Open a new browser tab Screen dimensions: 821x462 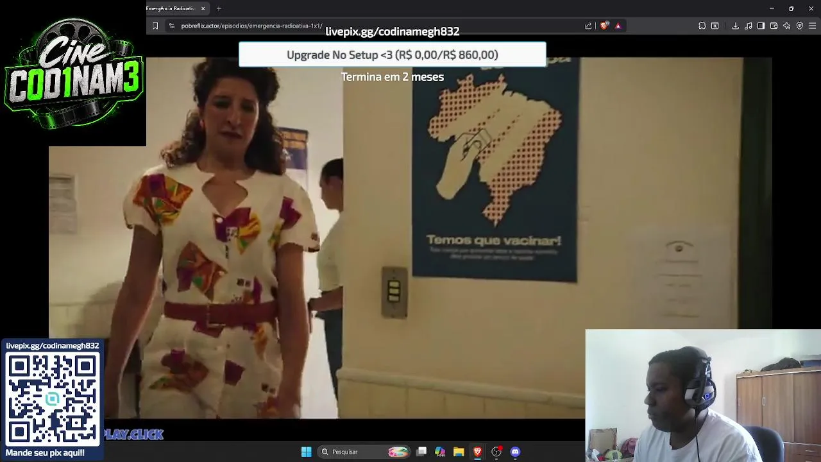point(219,8)
